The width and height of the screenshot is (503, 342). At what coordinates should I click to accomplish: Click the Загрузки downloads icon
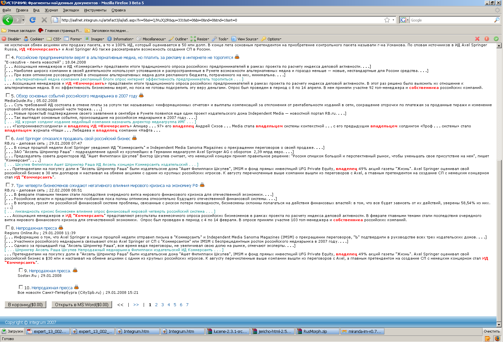(12, 331)
